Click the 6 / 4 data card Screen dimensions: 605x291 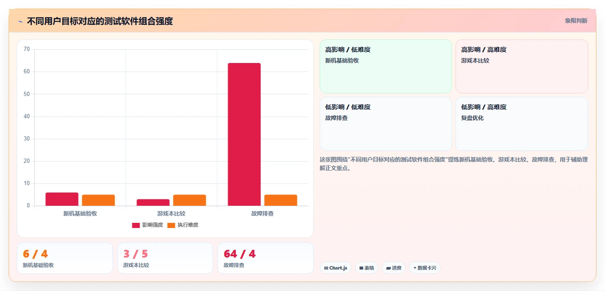pos(65,258)
